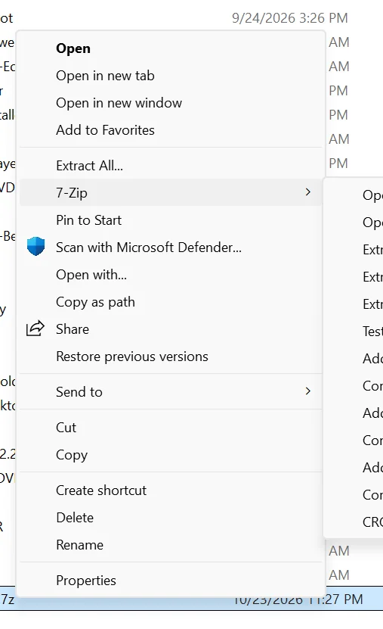The width and height of the screenshot is (383, 629).
Task: Select Create shortcut
Action: (x=171, y=490)
